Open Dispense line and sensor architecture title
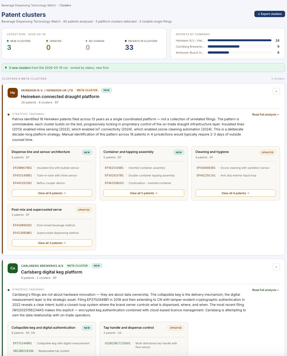The height and width of the screenshot is (356, 287). point(41,152)
